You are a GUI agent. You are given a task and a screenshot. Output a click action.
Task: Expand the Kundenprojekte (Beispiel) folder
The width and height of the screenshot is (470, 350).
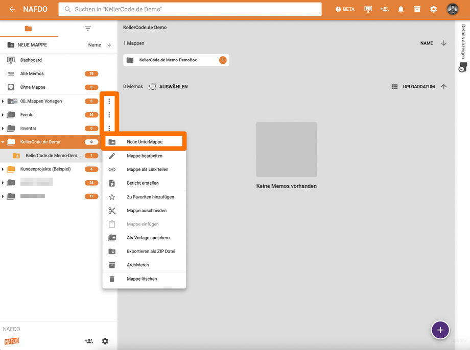coord(3,169)
